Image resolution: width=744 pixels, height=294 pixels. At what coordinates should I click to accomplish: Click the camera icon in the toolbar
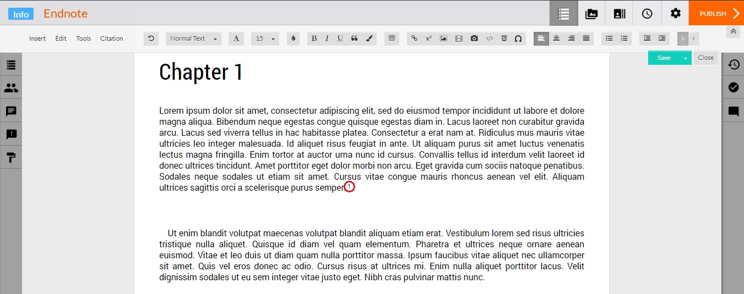point(474,38)
